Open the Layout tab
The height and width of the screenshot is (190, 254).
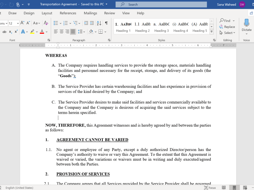(x=47, y=13)
